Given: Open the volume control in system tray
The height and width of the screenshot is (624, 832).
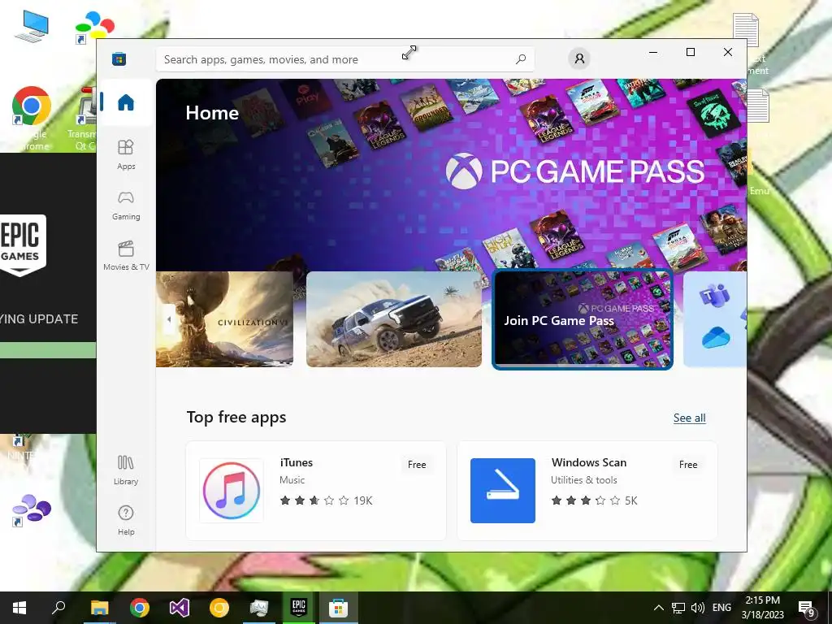Looking at the screenshot, I should 698,608.
